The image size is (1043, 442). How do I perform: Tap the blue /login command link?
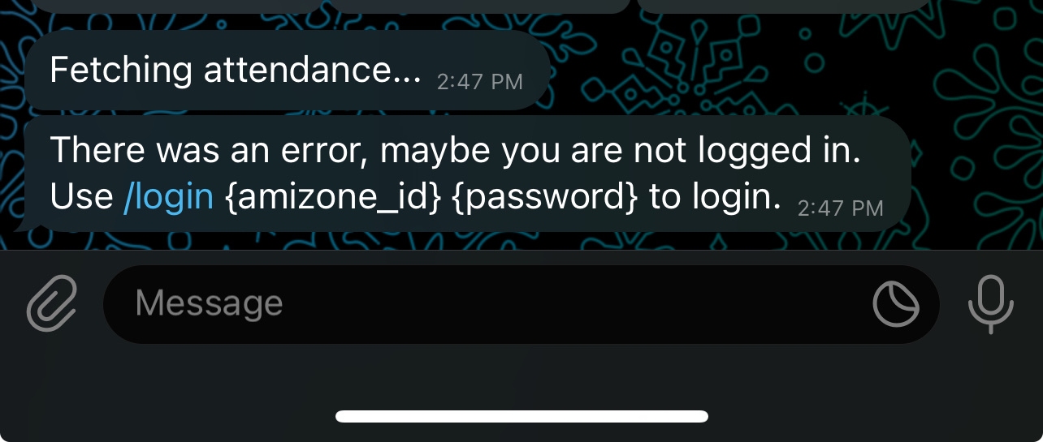click(x=168, y=197)
